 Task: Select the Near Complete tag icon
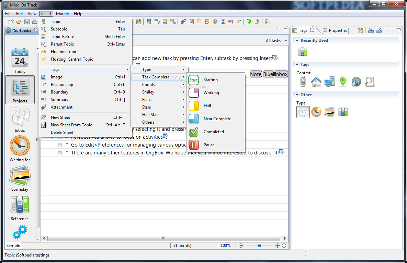194,119
